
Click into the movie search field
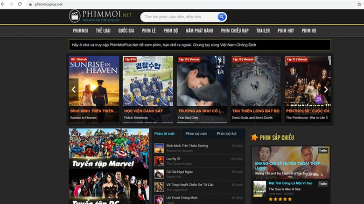pyautogui.click(x=180, y=17)
